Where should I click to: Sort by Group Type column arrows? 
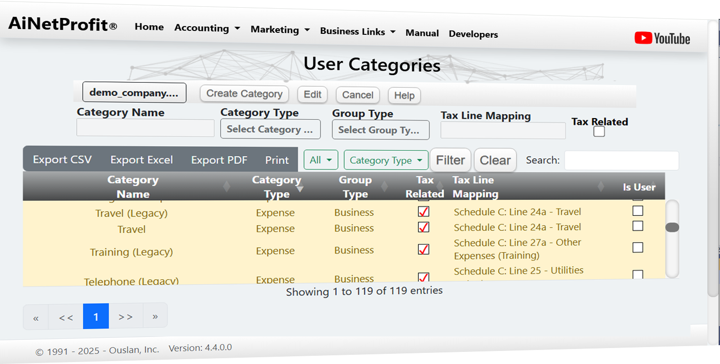384,186
